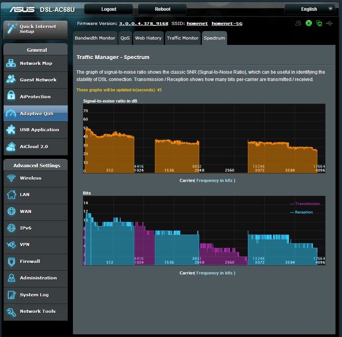This screenshot has height=337, width=342.
Task: Click the System Log notepad icon
Action: [x=12, y=295]
